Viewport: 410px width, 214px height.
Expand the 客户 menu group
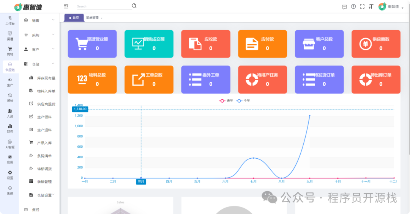point(39,49)
